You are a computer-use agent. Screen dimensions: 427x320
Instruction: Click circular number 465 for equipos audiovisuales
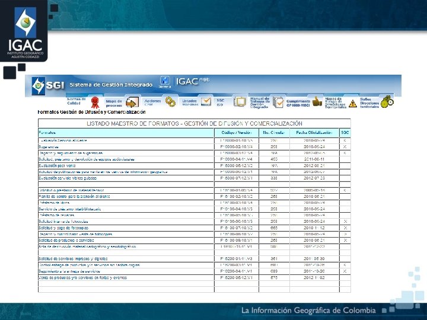[x=274, y=159]
